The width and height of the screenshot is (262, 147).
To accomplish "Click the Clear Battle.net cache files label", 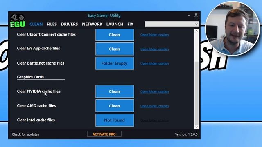I will click(x=41, y=63).
